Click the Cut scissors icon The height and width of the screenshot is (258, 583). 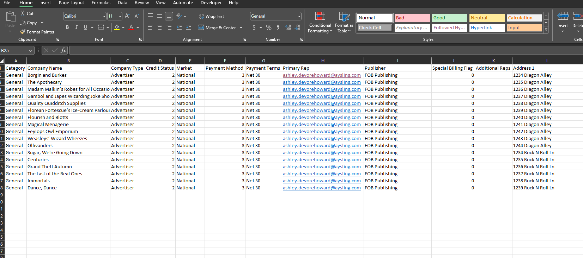(x=23, y=14)
